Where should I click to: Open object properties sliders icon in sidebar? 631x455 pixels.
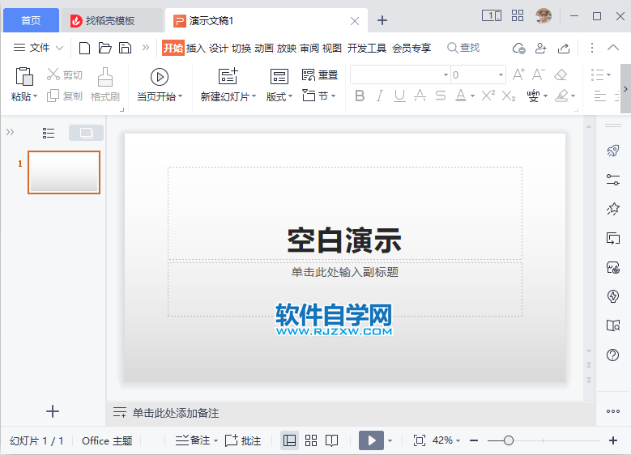pos(613,180)
